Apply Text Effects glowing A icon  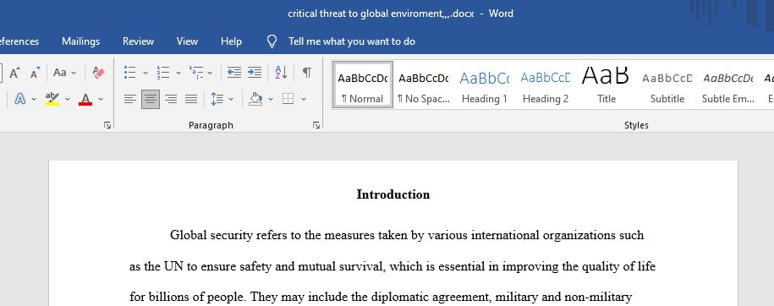point(20,99)
